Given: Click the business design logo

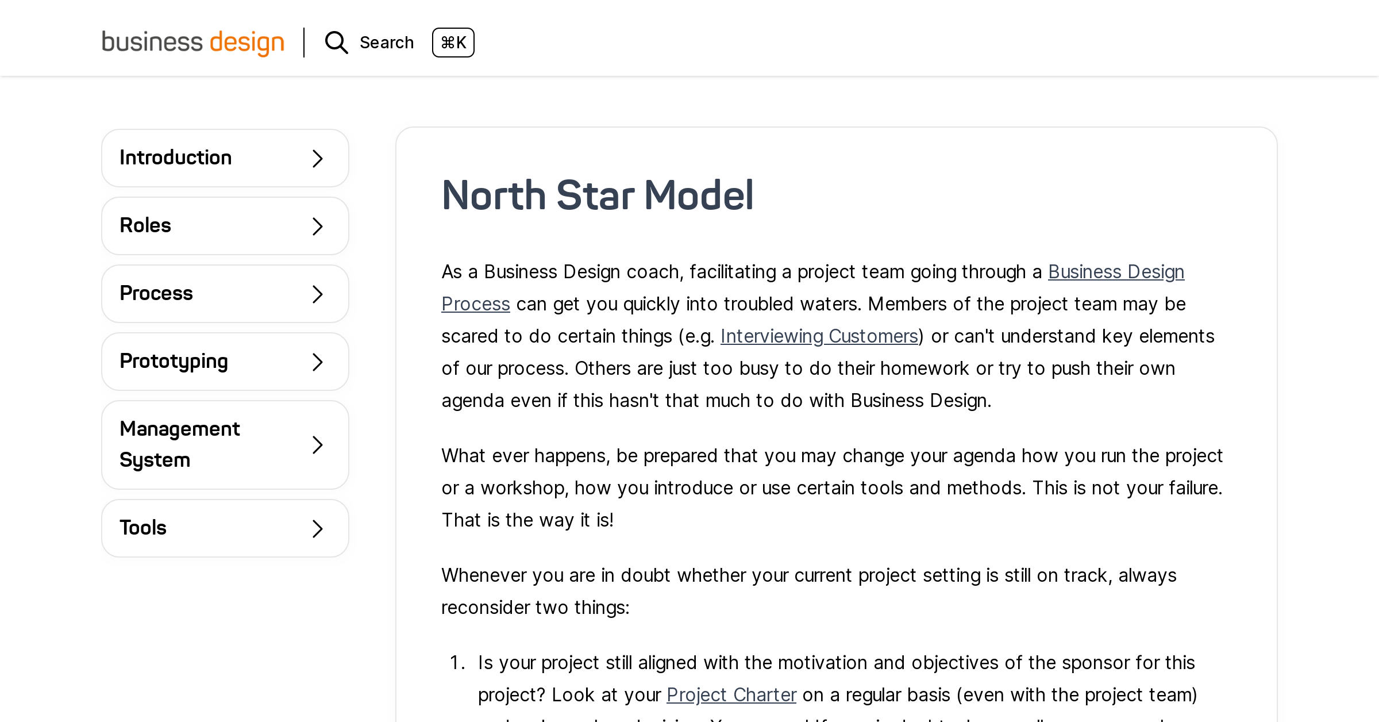Looking at the screenshot, I should point(192,42).
